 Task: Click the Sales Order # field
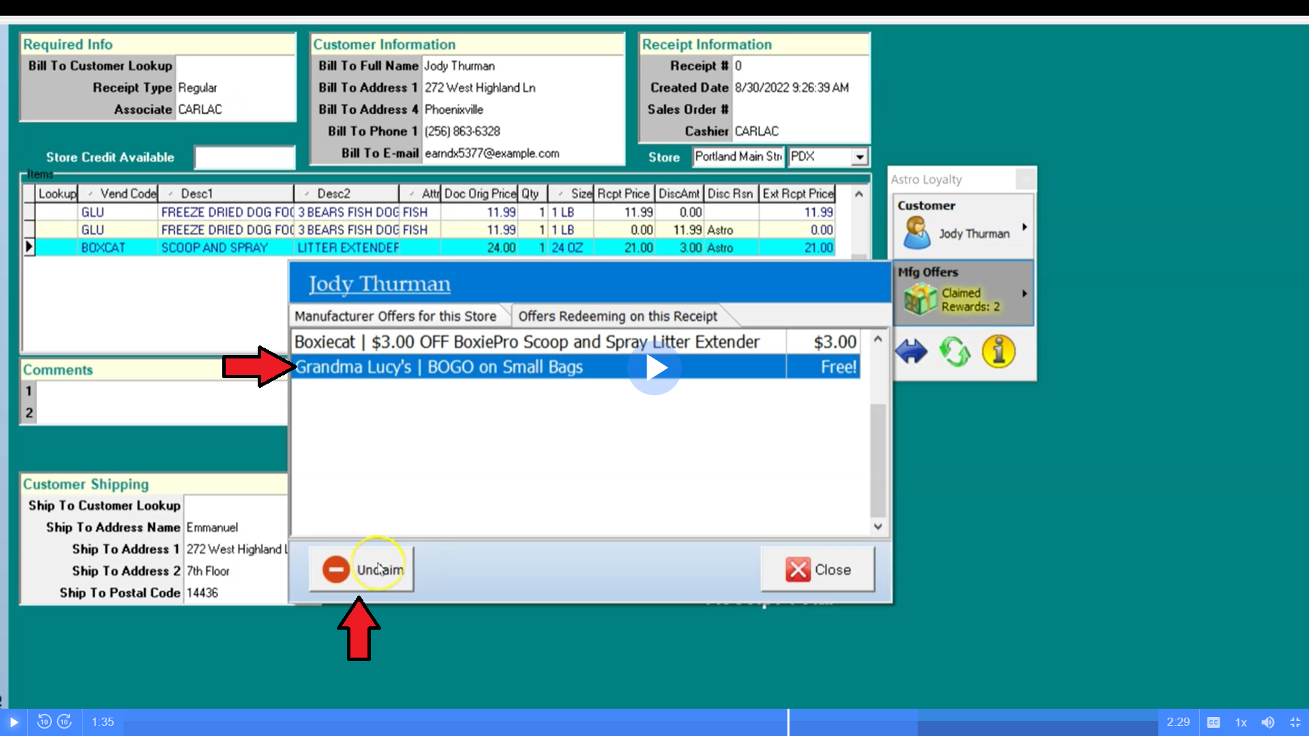tap(800, 110)
